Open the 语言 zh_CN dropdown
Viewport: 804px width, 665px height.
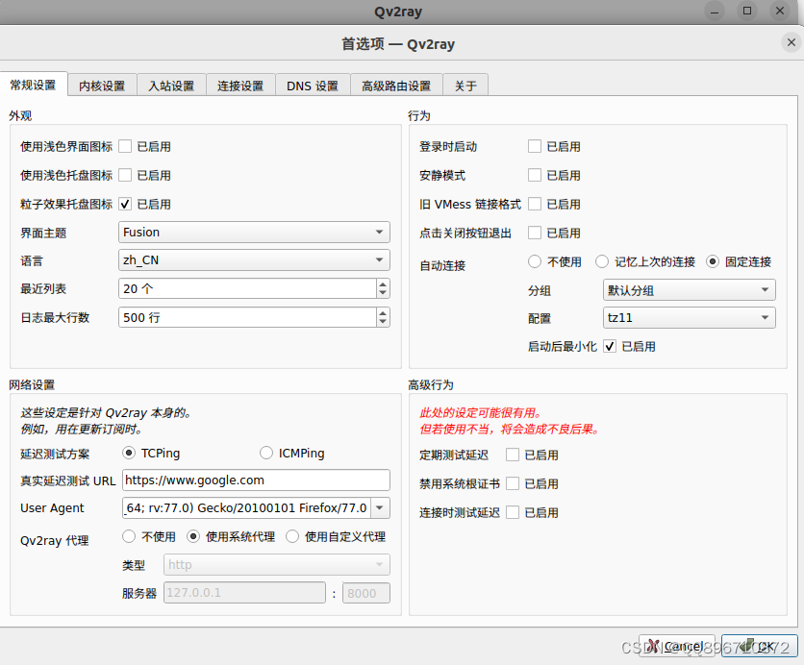coord(254,260)
